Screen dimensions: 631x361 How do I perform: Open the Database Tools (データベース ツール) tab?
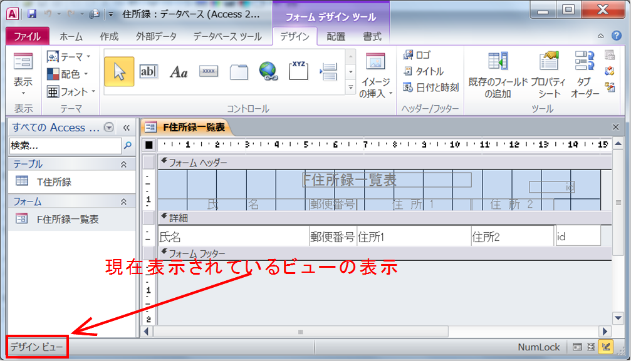click(227, 36)
